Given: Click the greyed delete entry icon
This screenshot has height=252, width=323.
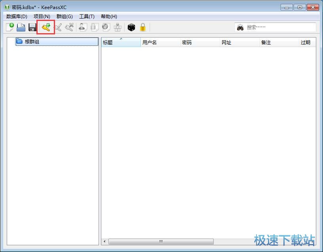Looking at the screenshot, I should coord(69,27).
